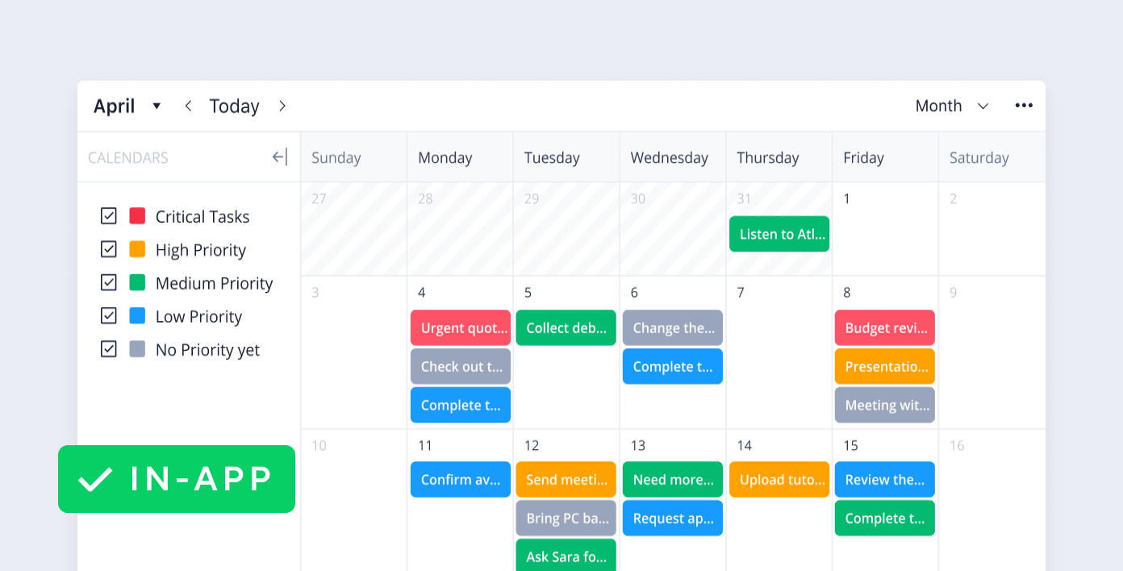The height and width of the screenshot is (571, 1123).
Task: Open the Budget review event on April 8
Action: coord(884,327)
